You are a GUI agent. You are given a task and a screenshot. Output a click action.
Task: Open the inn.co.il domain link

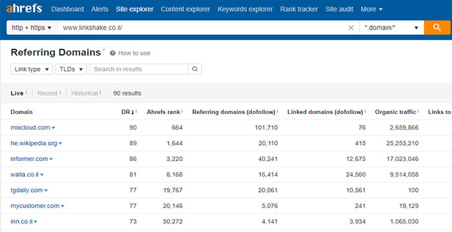pyautogui.click(x=21, y=221)
